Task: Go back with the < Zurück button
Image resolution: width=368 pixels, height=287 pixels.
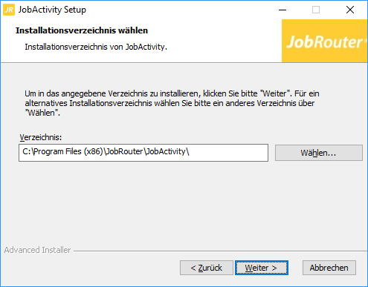Action: (207, 268)
